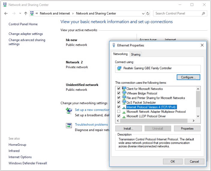
Task: Open Control Panel Home
Action: point(23,24)
